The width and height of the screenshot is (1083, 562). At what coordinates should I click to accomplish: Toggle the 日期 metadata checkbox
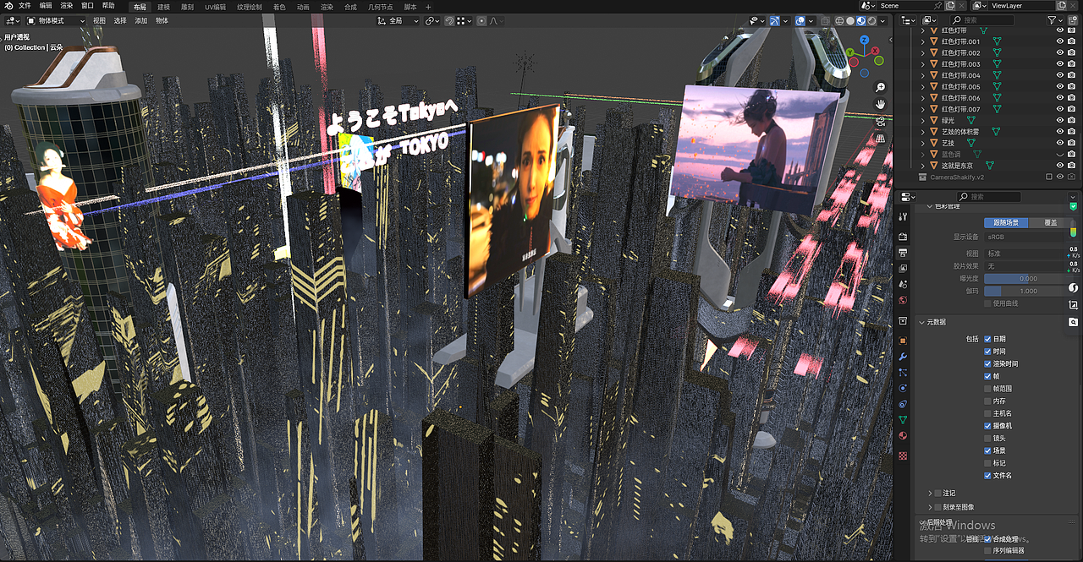pyautogui.click(x=987, y=339)
